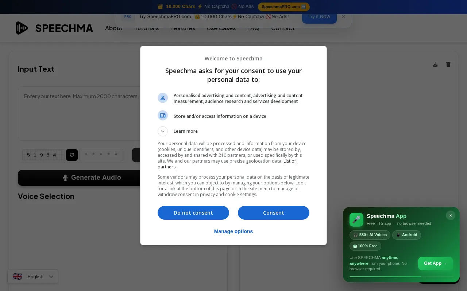
Task: Click the Speechma App microphone icon
Action: pyautogui.click(x=356, y=220)
